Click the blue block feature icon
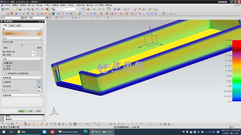The width and height of the screenshot is (241, 135). coord(16,14)
